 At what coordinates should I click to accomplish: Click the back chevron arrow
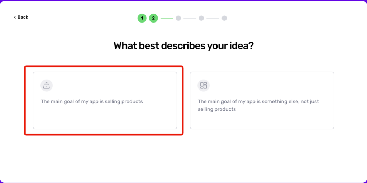click(x=15, y=17)
